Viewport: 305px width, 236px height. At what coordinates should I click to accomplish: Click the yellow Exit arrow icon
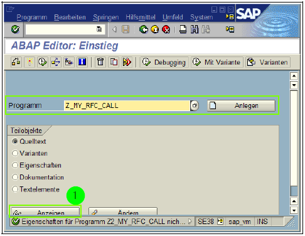click(x=155, y=29)
